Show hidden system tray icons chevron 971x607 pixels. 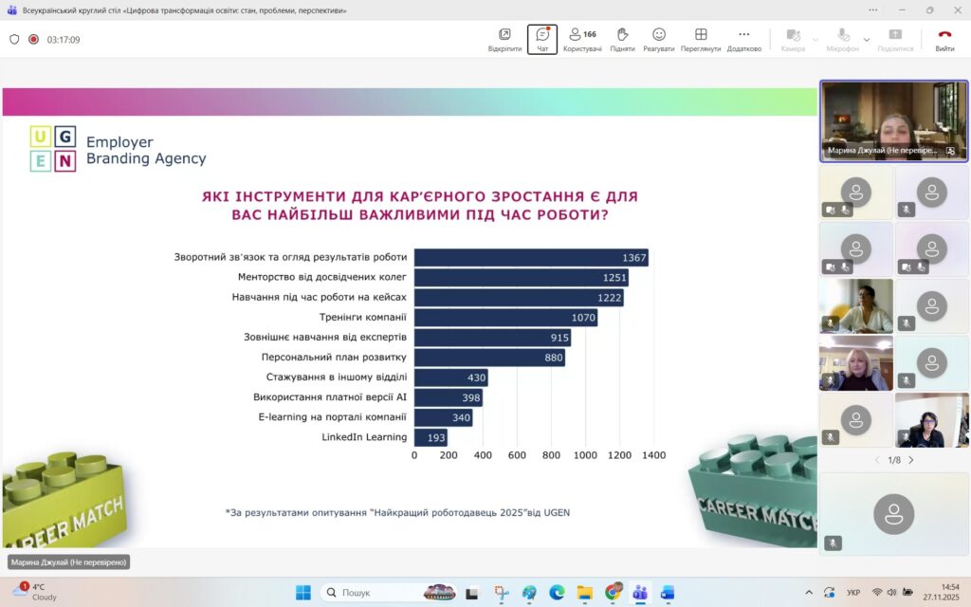tap(809, 593)
